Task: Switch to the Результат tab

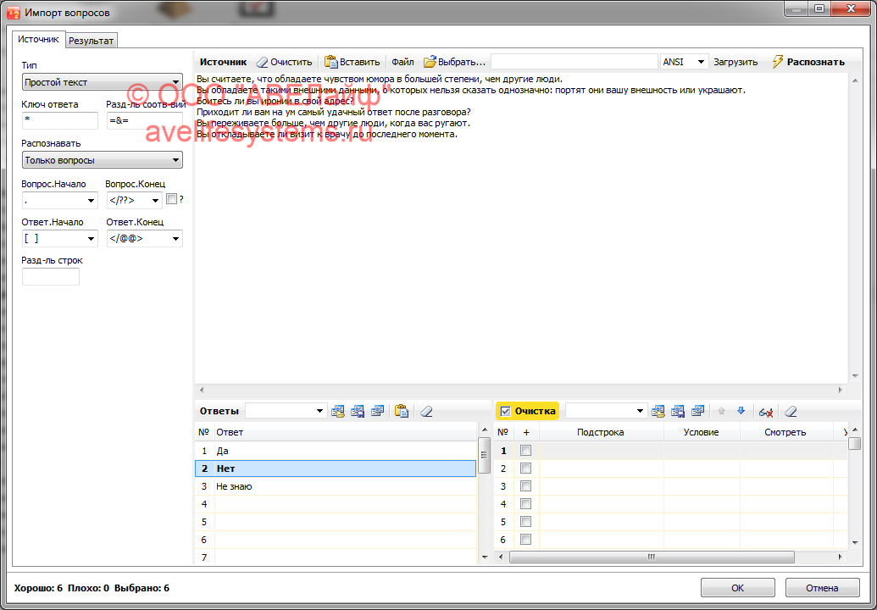Action: coord(92,40)
